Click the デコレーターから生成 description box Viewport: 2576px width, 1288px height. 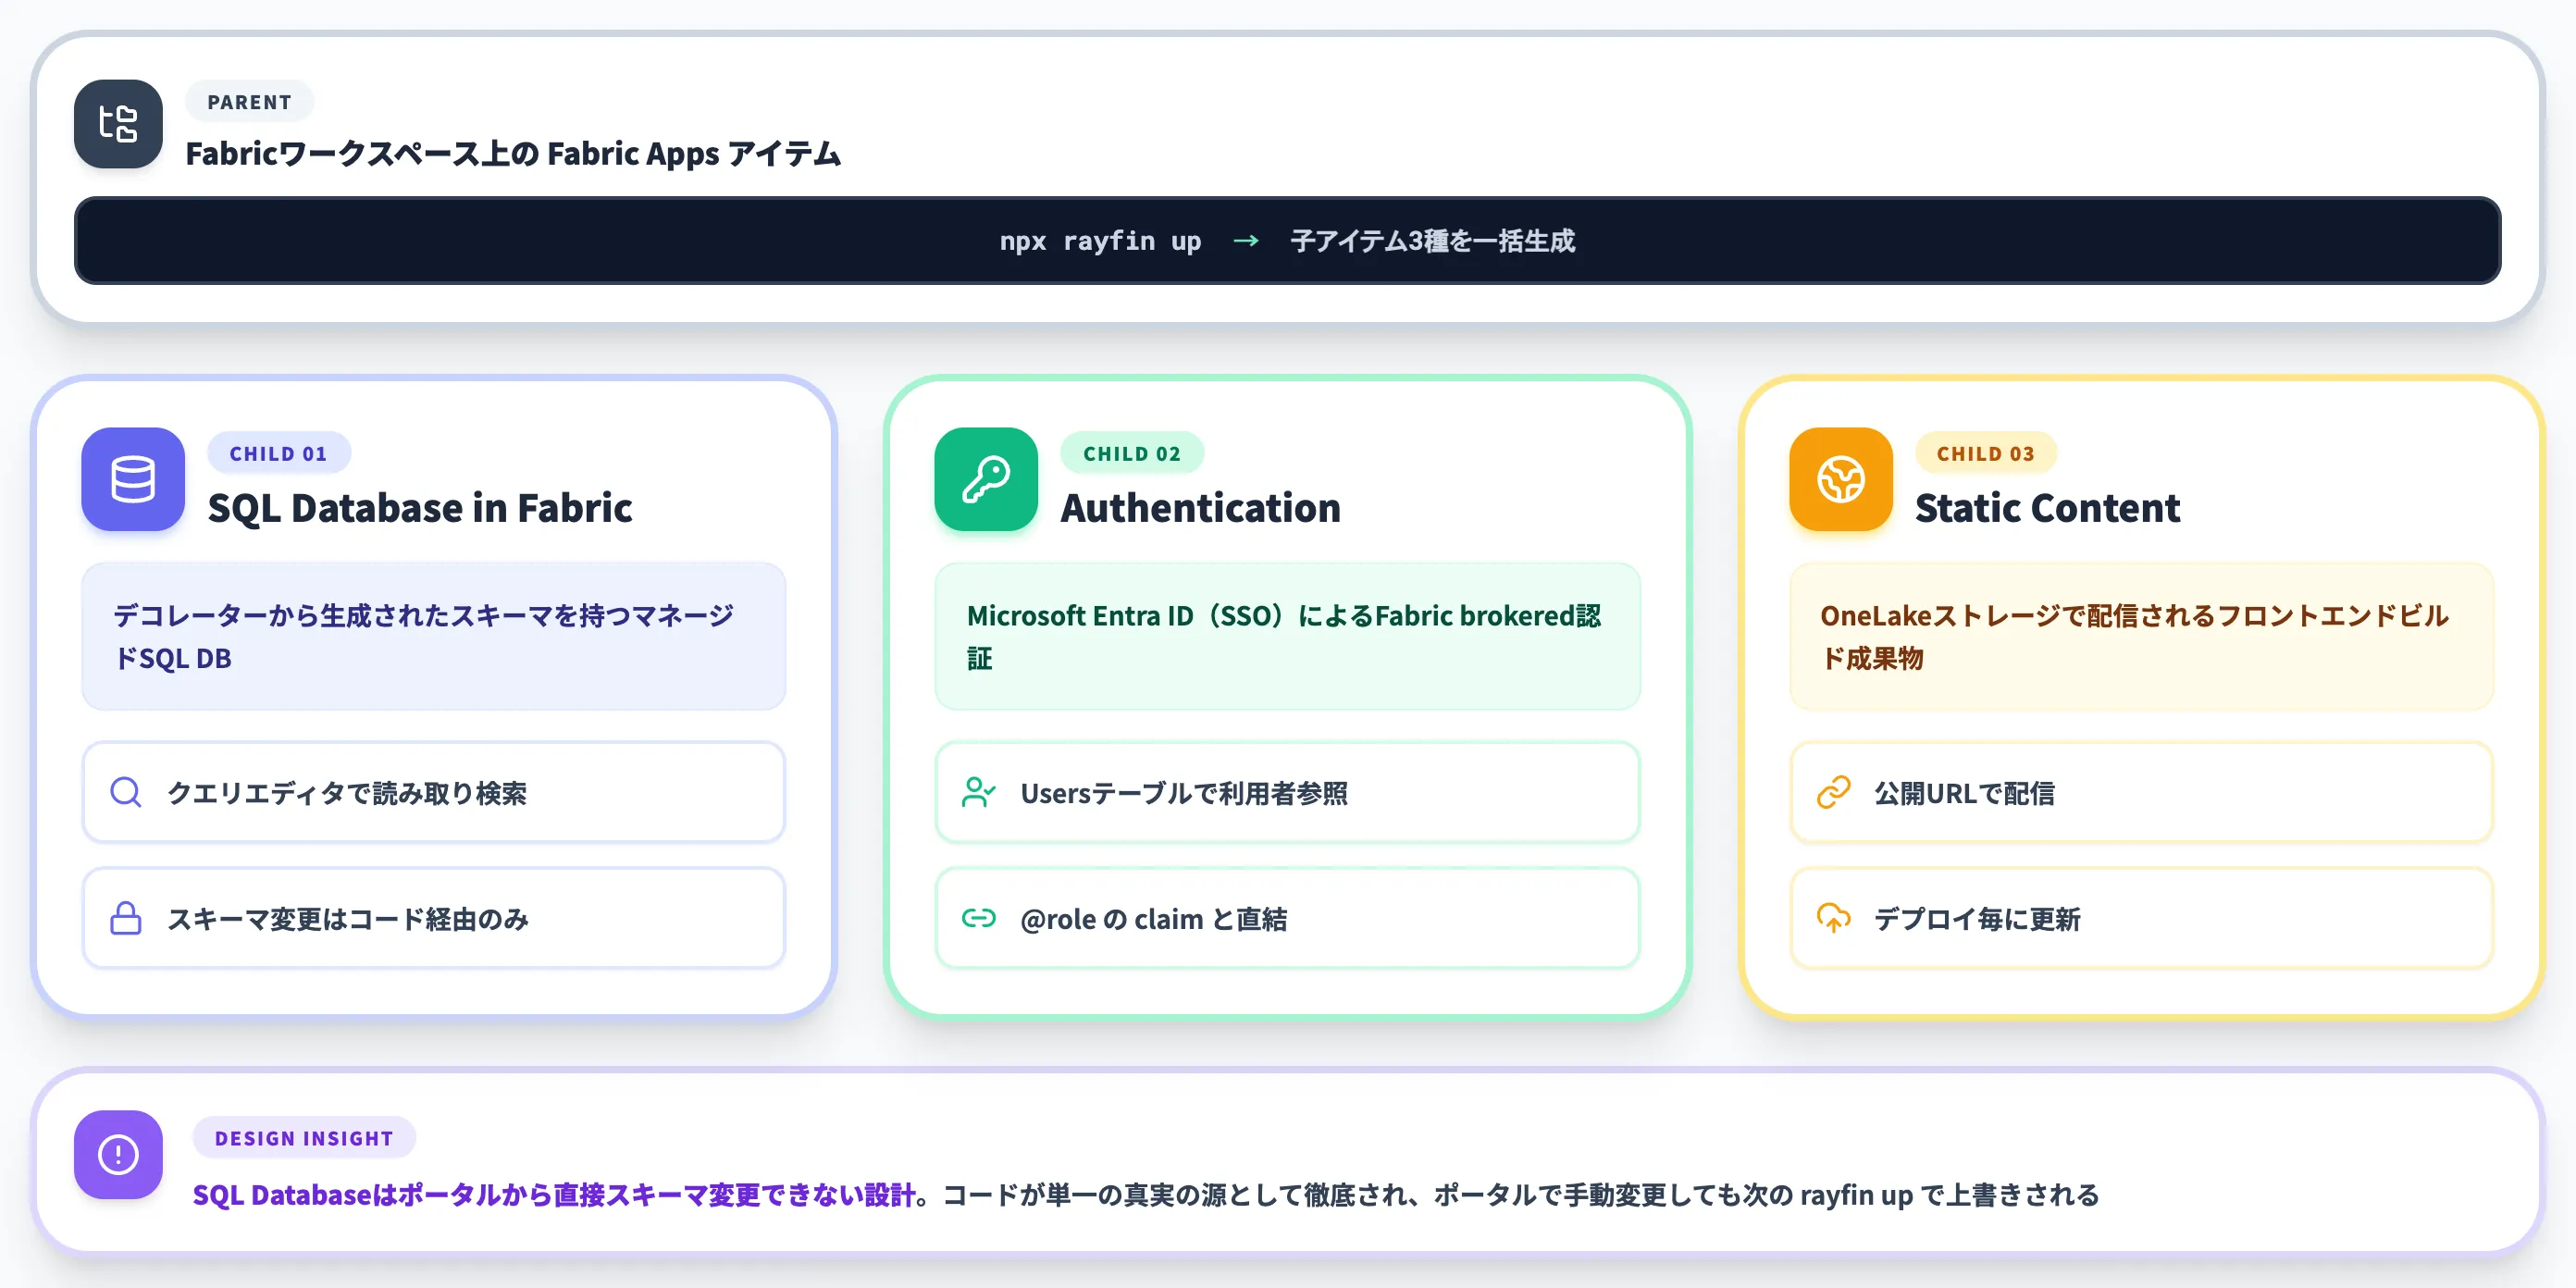[x=434, y=636]
